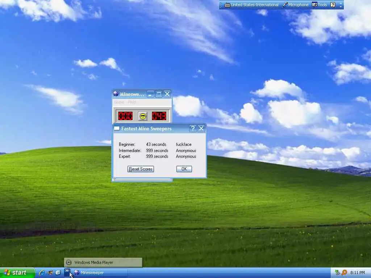Click United States-International on language bar
This screenshot has width=371, height=278.
tap(255, 5)
